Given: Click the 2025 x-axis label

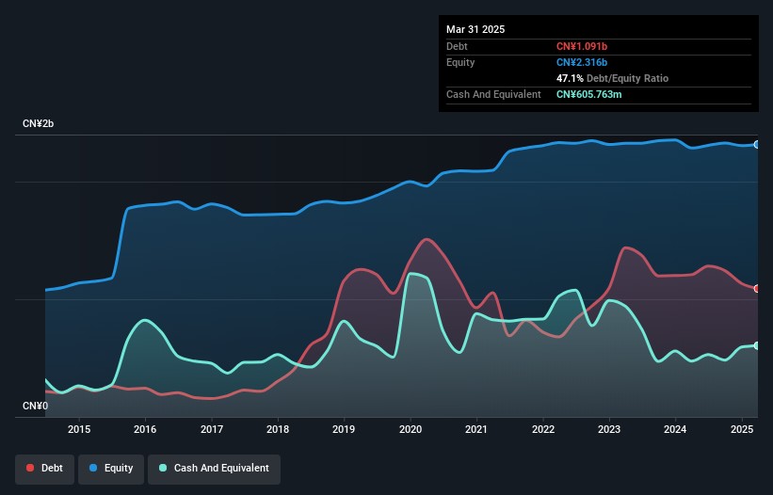Looking at the screenshot, I should coord(741,429).
